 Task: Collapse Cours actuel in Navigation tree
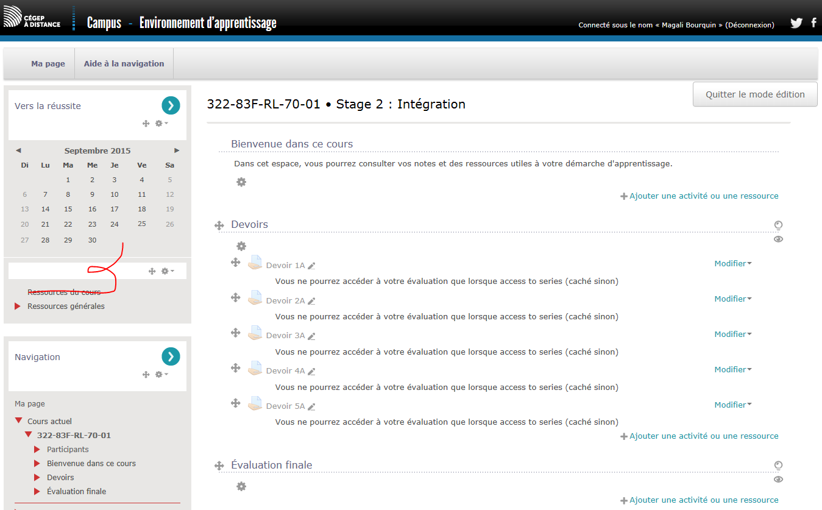18,421
